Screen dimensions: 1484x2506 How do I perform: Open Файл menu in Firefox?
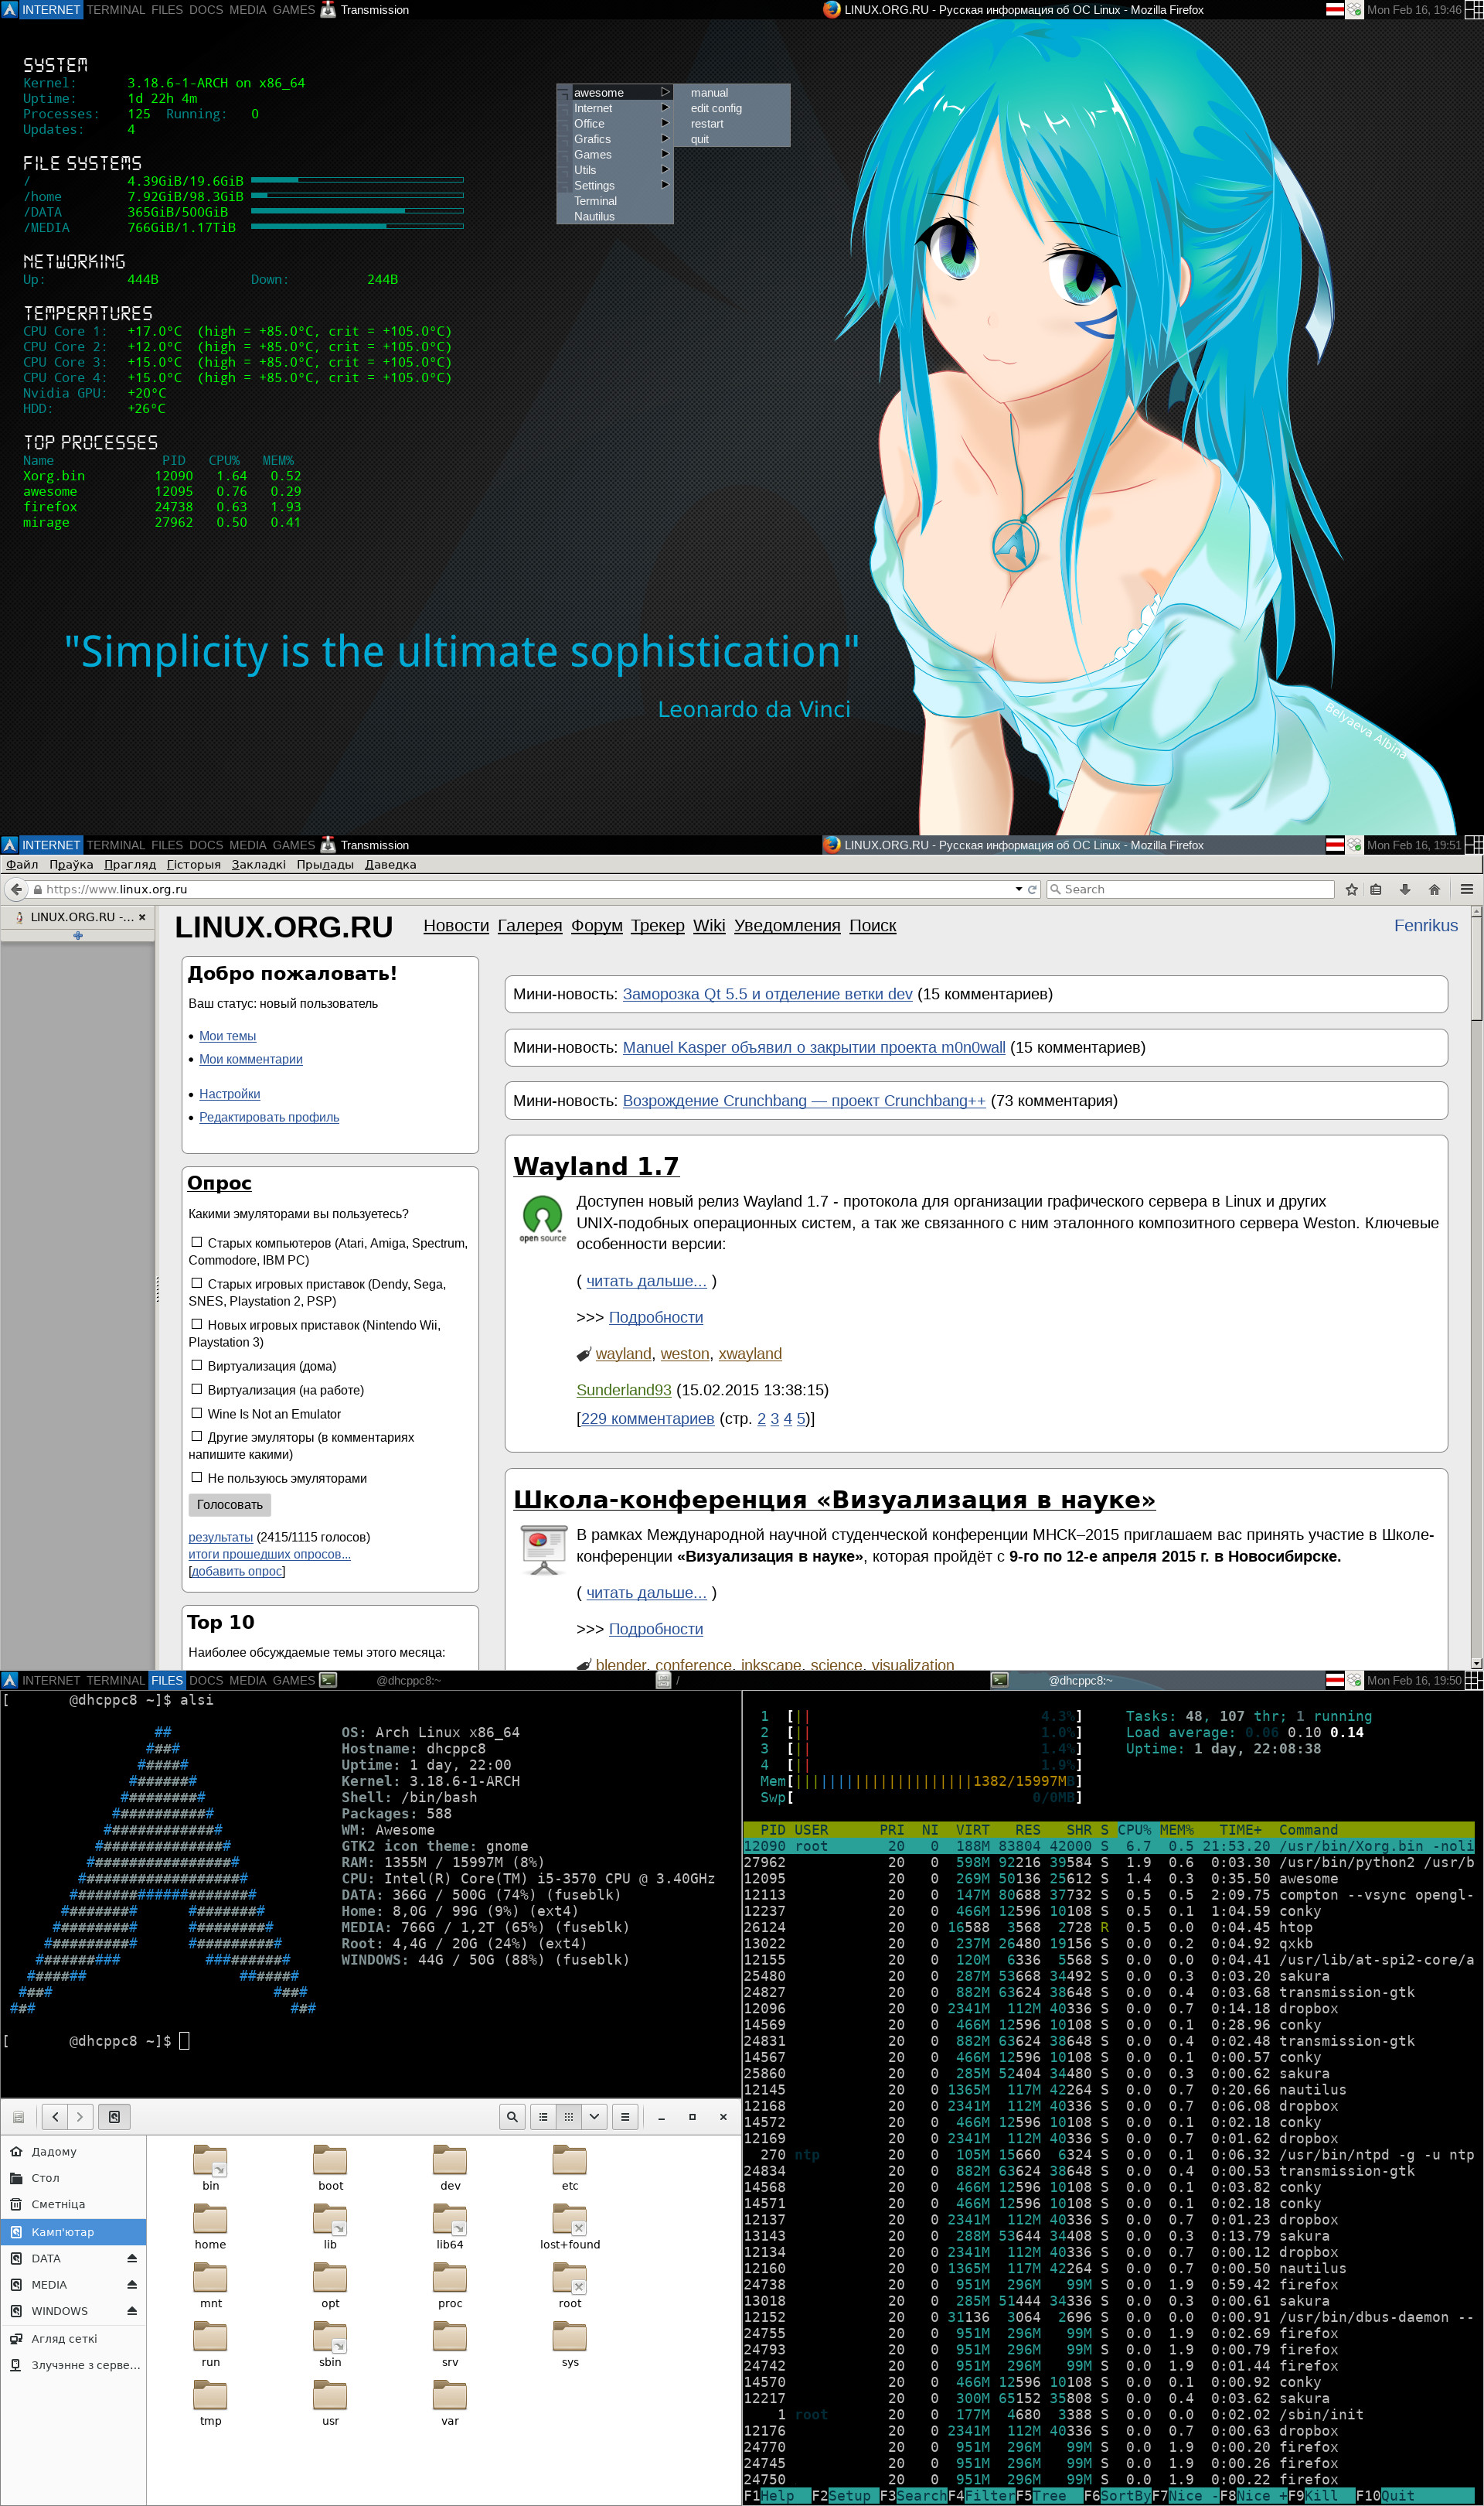22,865
